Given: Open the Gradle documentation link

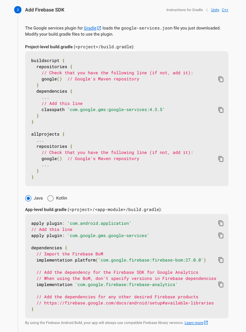Looking at the screenshot, I should [x=90, y=28].
